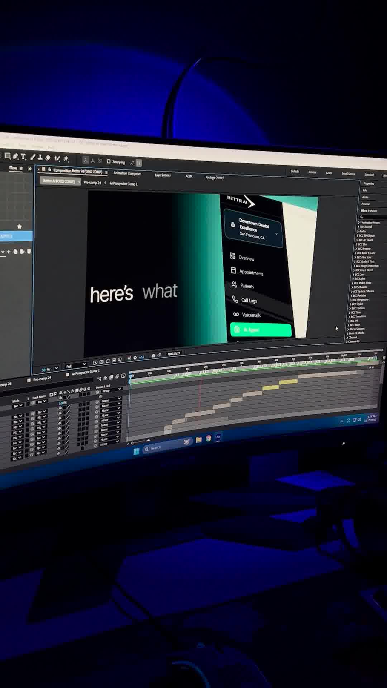Toggle the Snapping checkbox
This screenshot has height=688, width=387.
pos(109,161)
